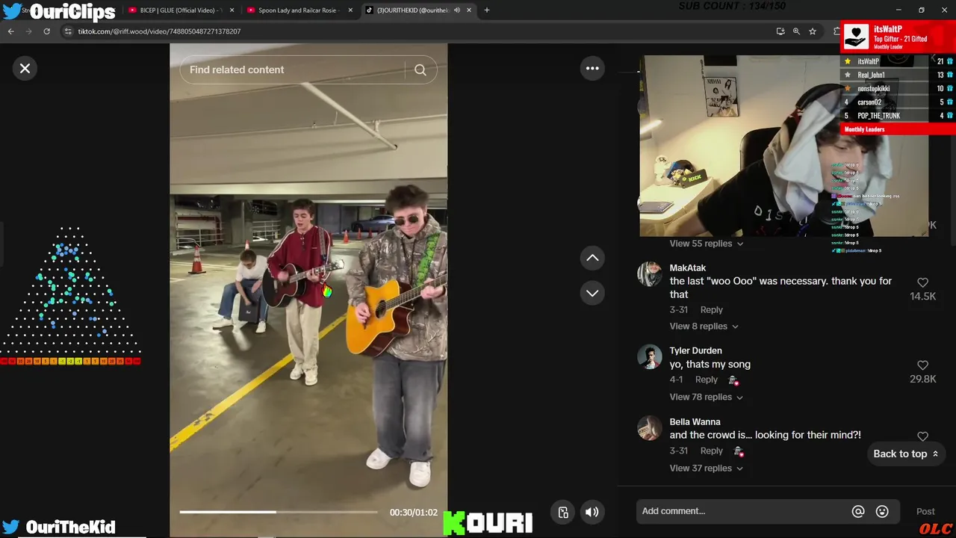956x538 pixels.
Task: Close the TikTok video viewer
Action: (25, 69)
